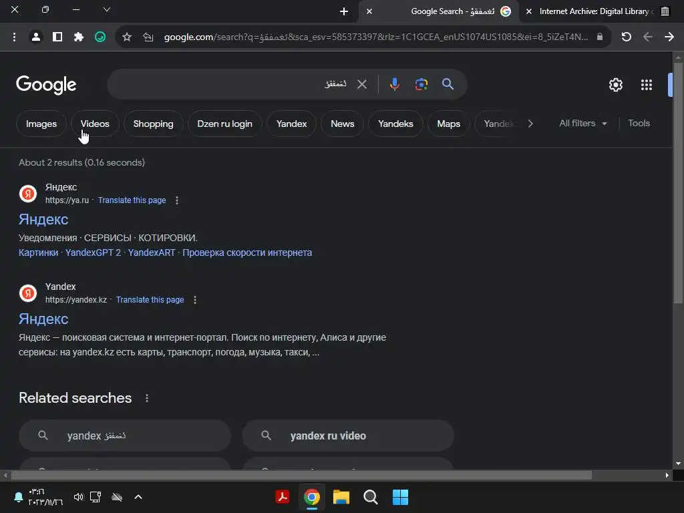
Task: View site info lock icon
Action: click(x=600, y=37)
